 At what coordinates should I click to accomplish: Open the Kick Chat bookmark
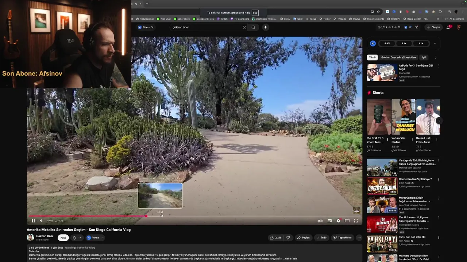pos(163,19)
